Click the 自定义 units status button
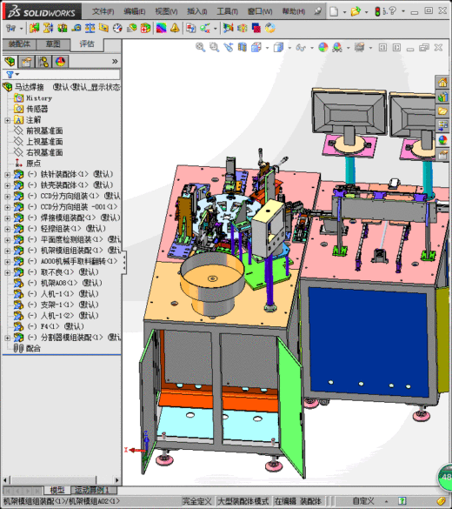The image size is (452, 509). [x=363, y=501]
